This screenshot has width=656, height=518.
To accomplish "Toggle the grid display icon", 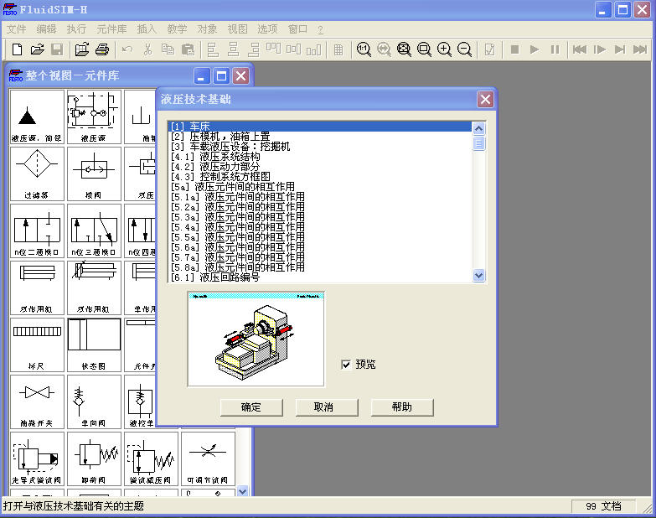I will [x=338, y=49].
